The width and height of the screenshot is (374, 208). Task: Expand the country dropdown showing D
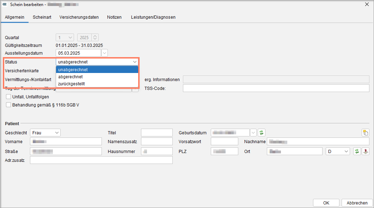[x=338, y=151]
